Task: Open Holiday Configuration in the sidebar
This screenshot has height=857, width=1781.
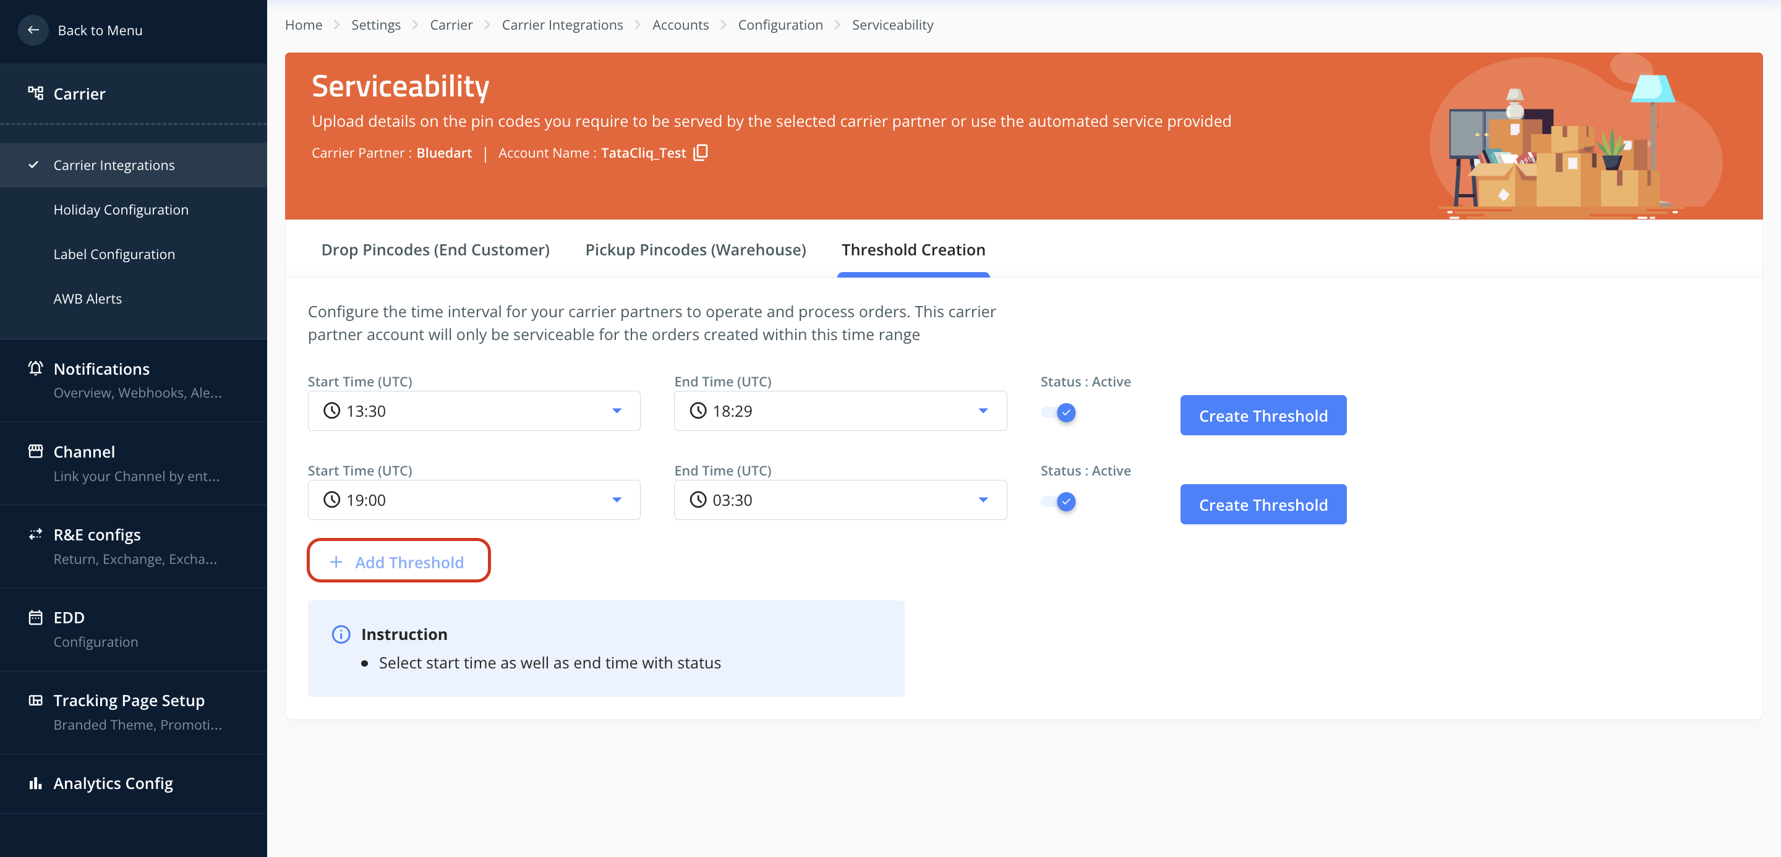Action: click(x=121, y=210)
